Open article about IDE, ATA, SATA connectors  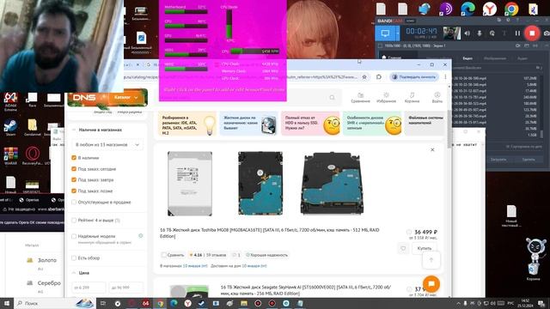point(187,124)
